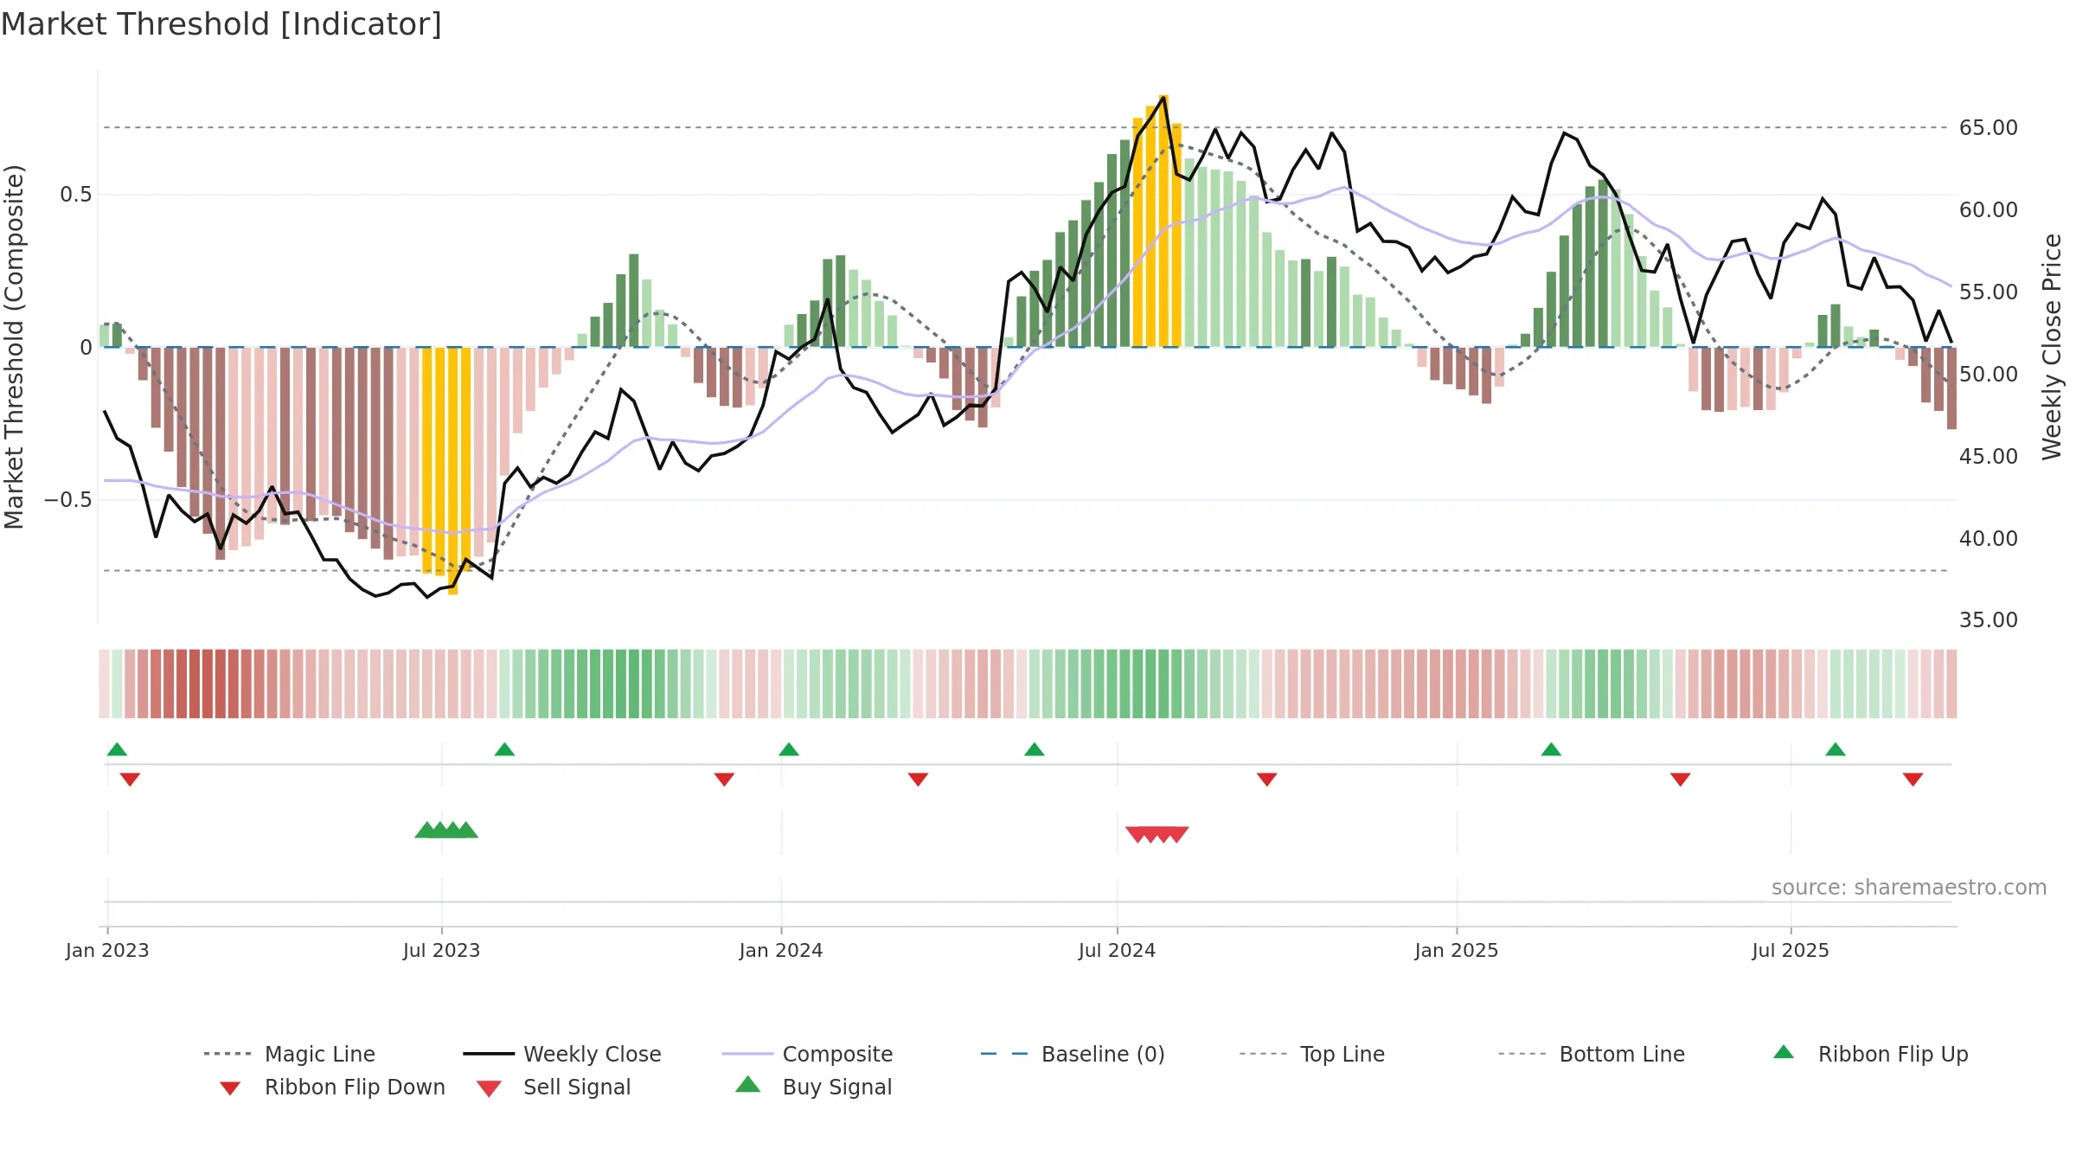Screen dimensions: 2076x1168
Task: Click the Market Threshold [Indicator] chart title
Action: (221, 24)
